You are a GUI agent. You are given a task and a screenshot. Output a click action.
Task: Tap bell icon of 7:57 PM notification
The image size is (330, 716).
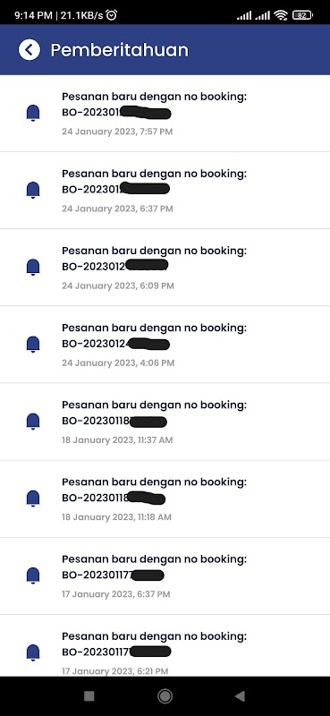coord(33,113)
